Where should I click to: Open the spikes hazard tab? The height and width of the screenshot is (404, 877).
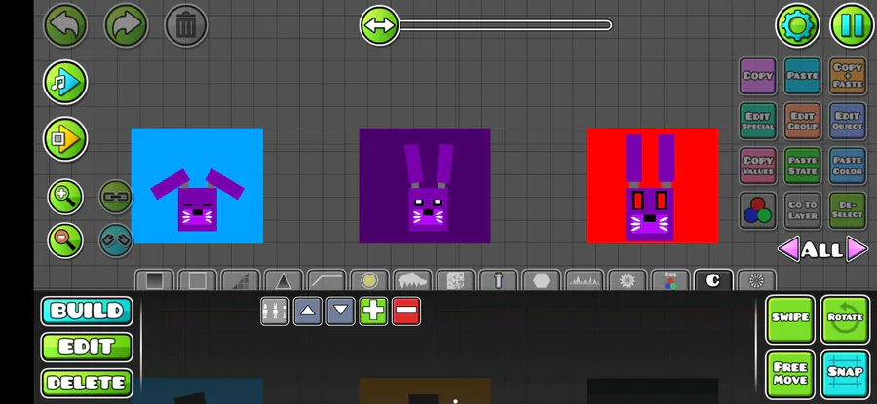point(284,280)
